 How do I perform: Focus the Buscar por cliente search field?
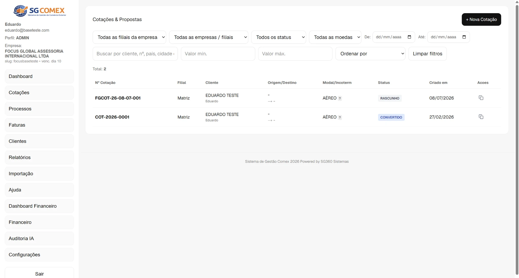click(135, 54)
